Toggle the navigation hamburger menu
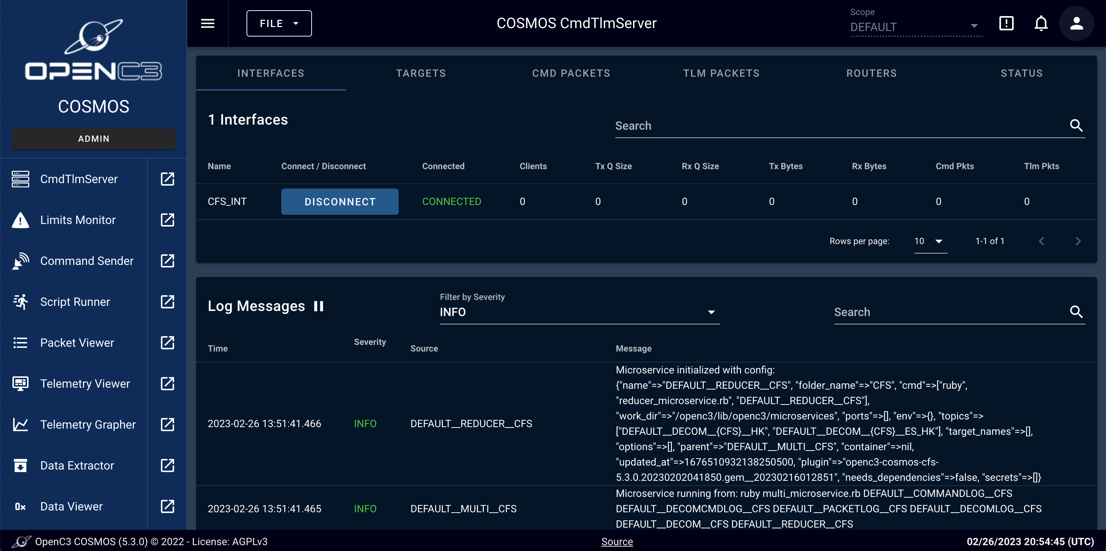This screenshot has height=551, width=1106. pyautogui.click(x=208, y=23)
